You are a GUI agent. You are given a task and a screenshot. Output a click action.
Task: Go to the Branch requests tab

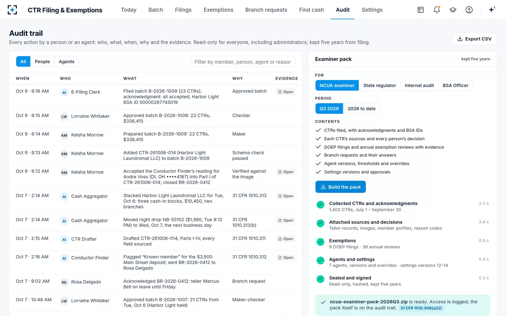pyautogui.click(x=266, y=10)
